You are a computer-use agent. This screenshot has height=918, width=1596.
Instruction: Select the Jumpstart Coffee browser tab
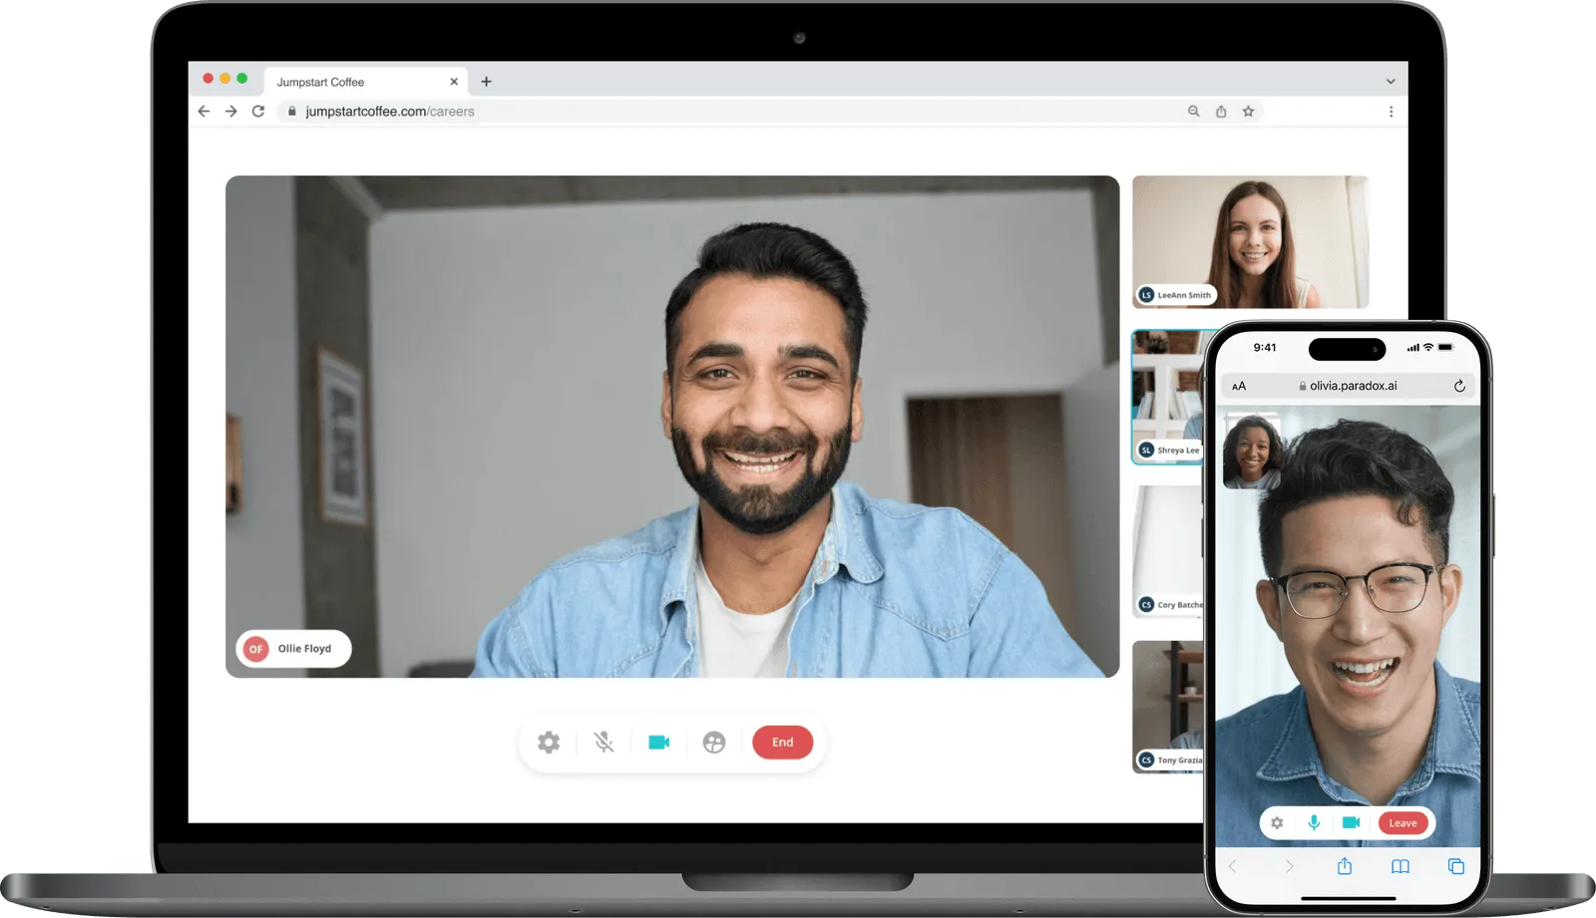coord(365,82)
